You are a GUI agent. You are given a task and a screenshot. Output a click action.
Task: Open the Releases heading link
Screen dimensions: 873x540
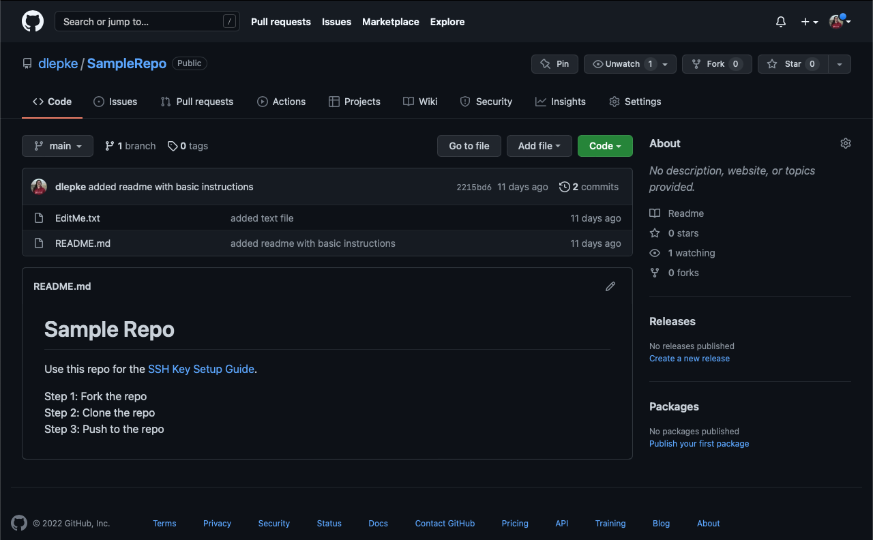tap(672, 321)
